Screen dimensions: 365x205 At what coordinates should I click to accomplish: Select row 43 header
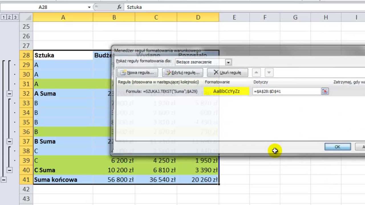(26, 199)
